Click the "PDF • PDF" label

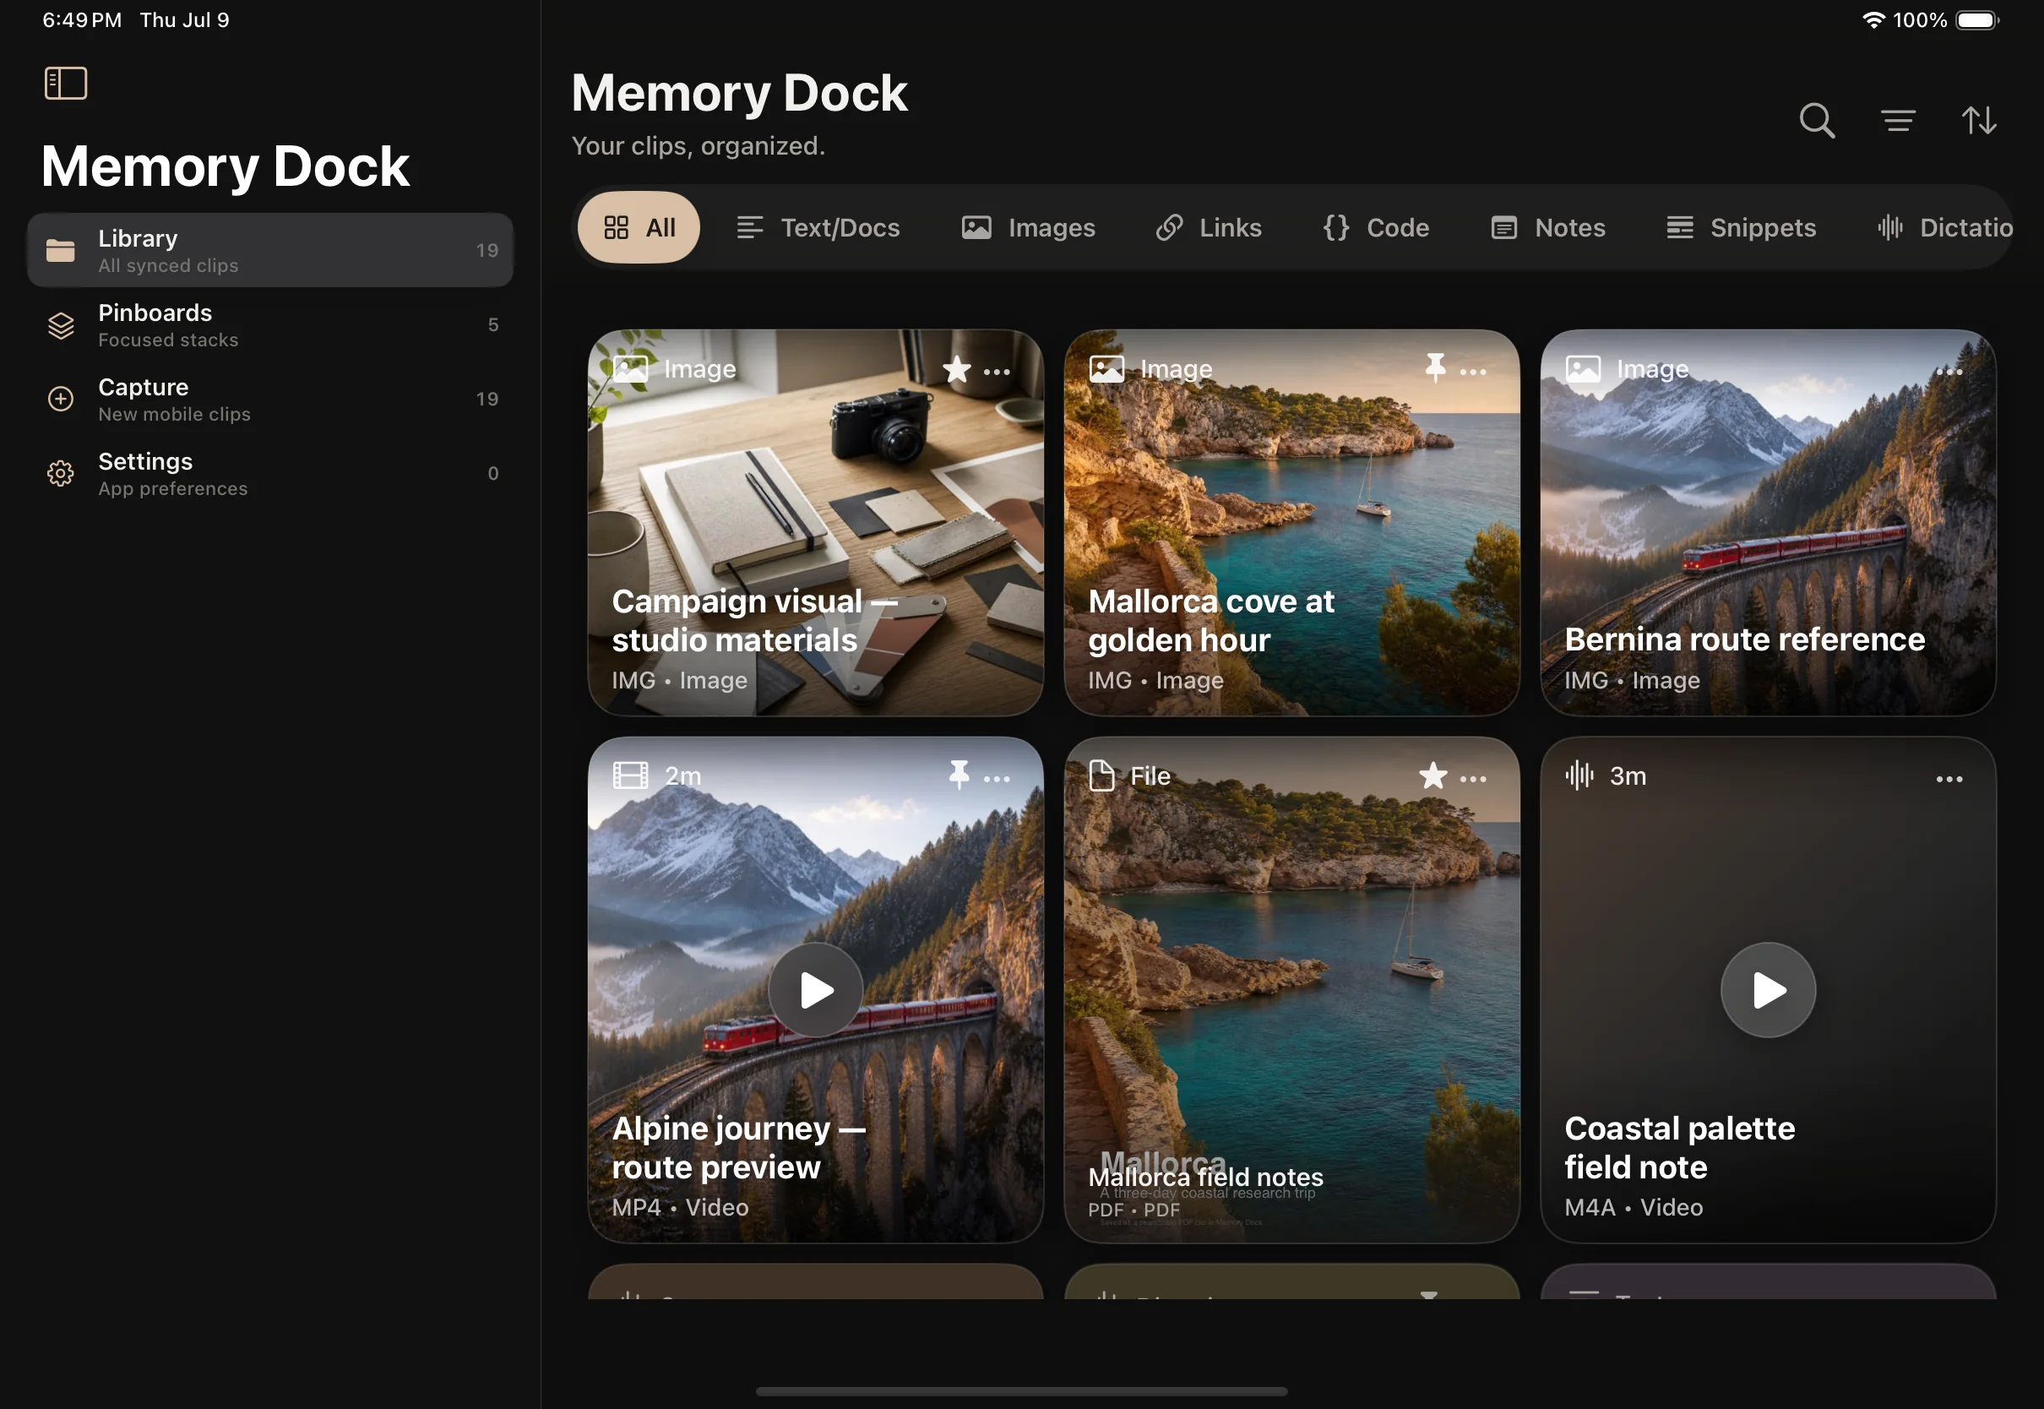pyautogui.click(x=1134, y=1210)
